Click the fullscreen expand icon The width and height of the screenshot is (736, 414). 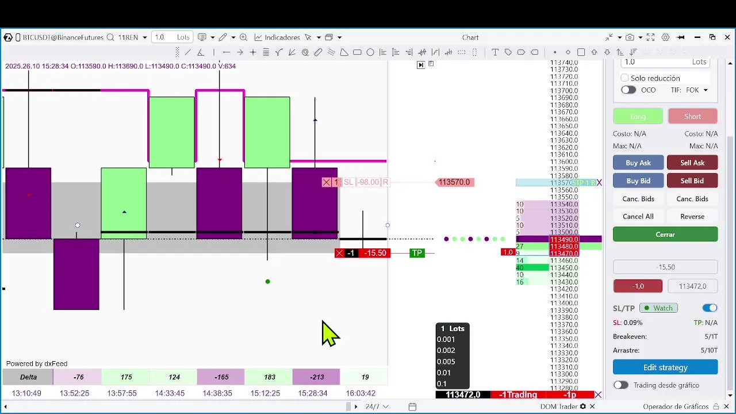click(x=650, y=37)
